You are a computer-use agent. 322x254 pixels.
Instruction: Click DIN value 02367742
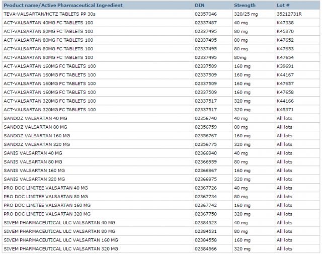[206, 205]
